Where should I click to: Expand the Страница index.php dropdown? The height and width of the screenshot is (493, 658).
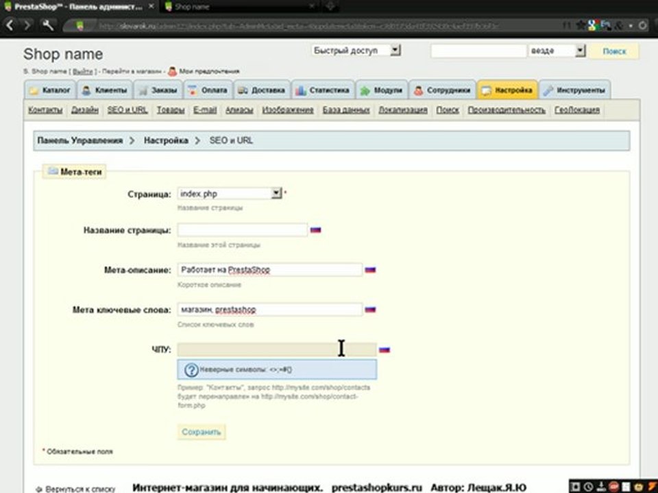pyautogui.click(x=230, y=193)
